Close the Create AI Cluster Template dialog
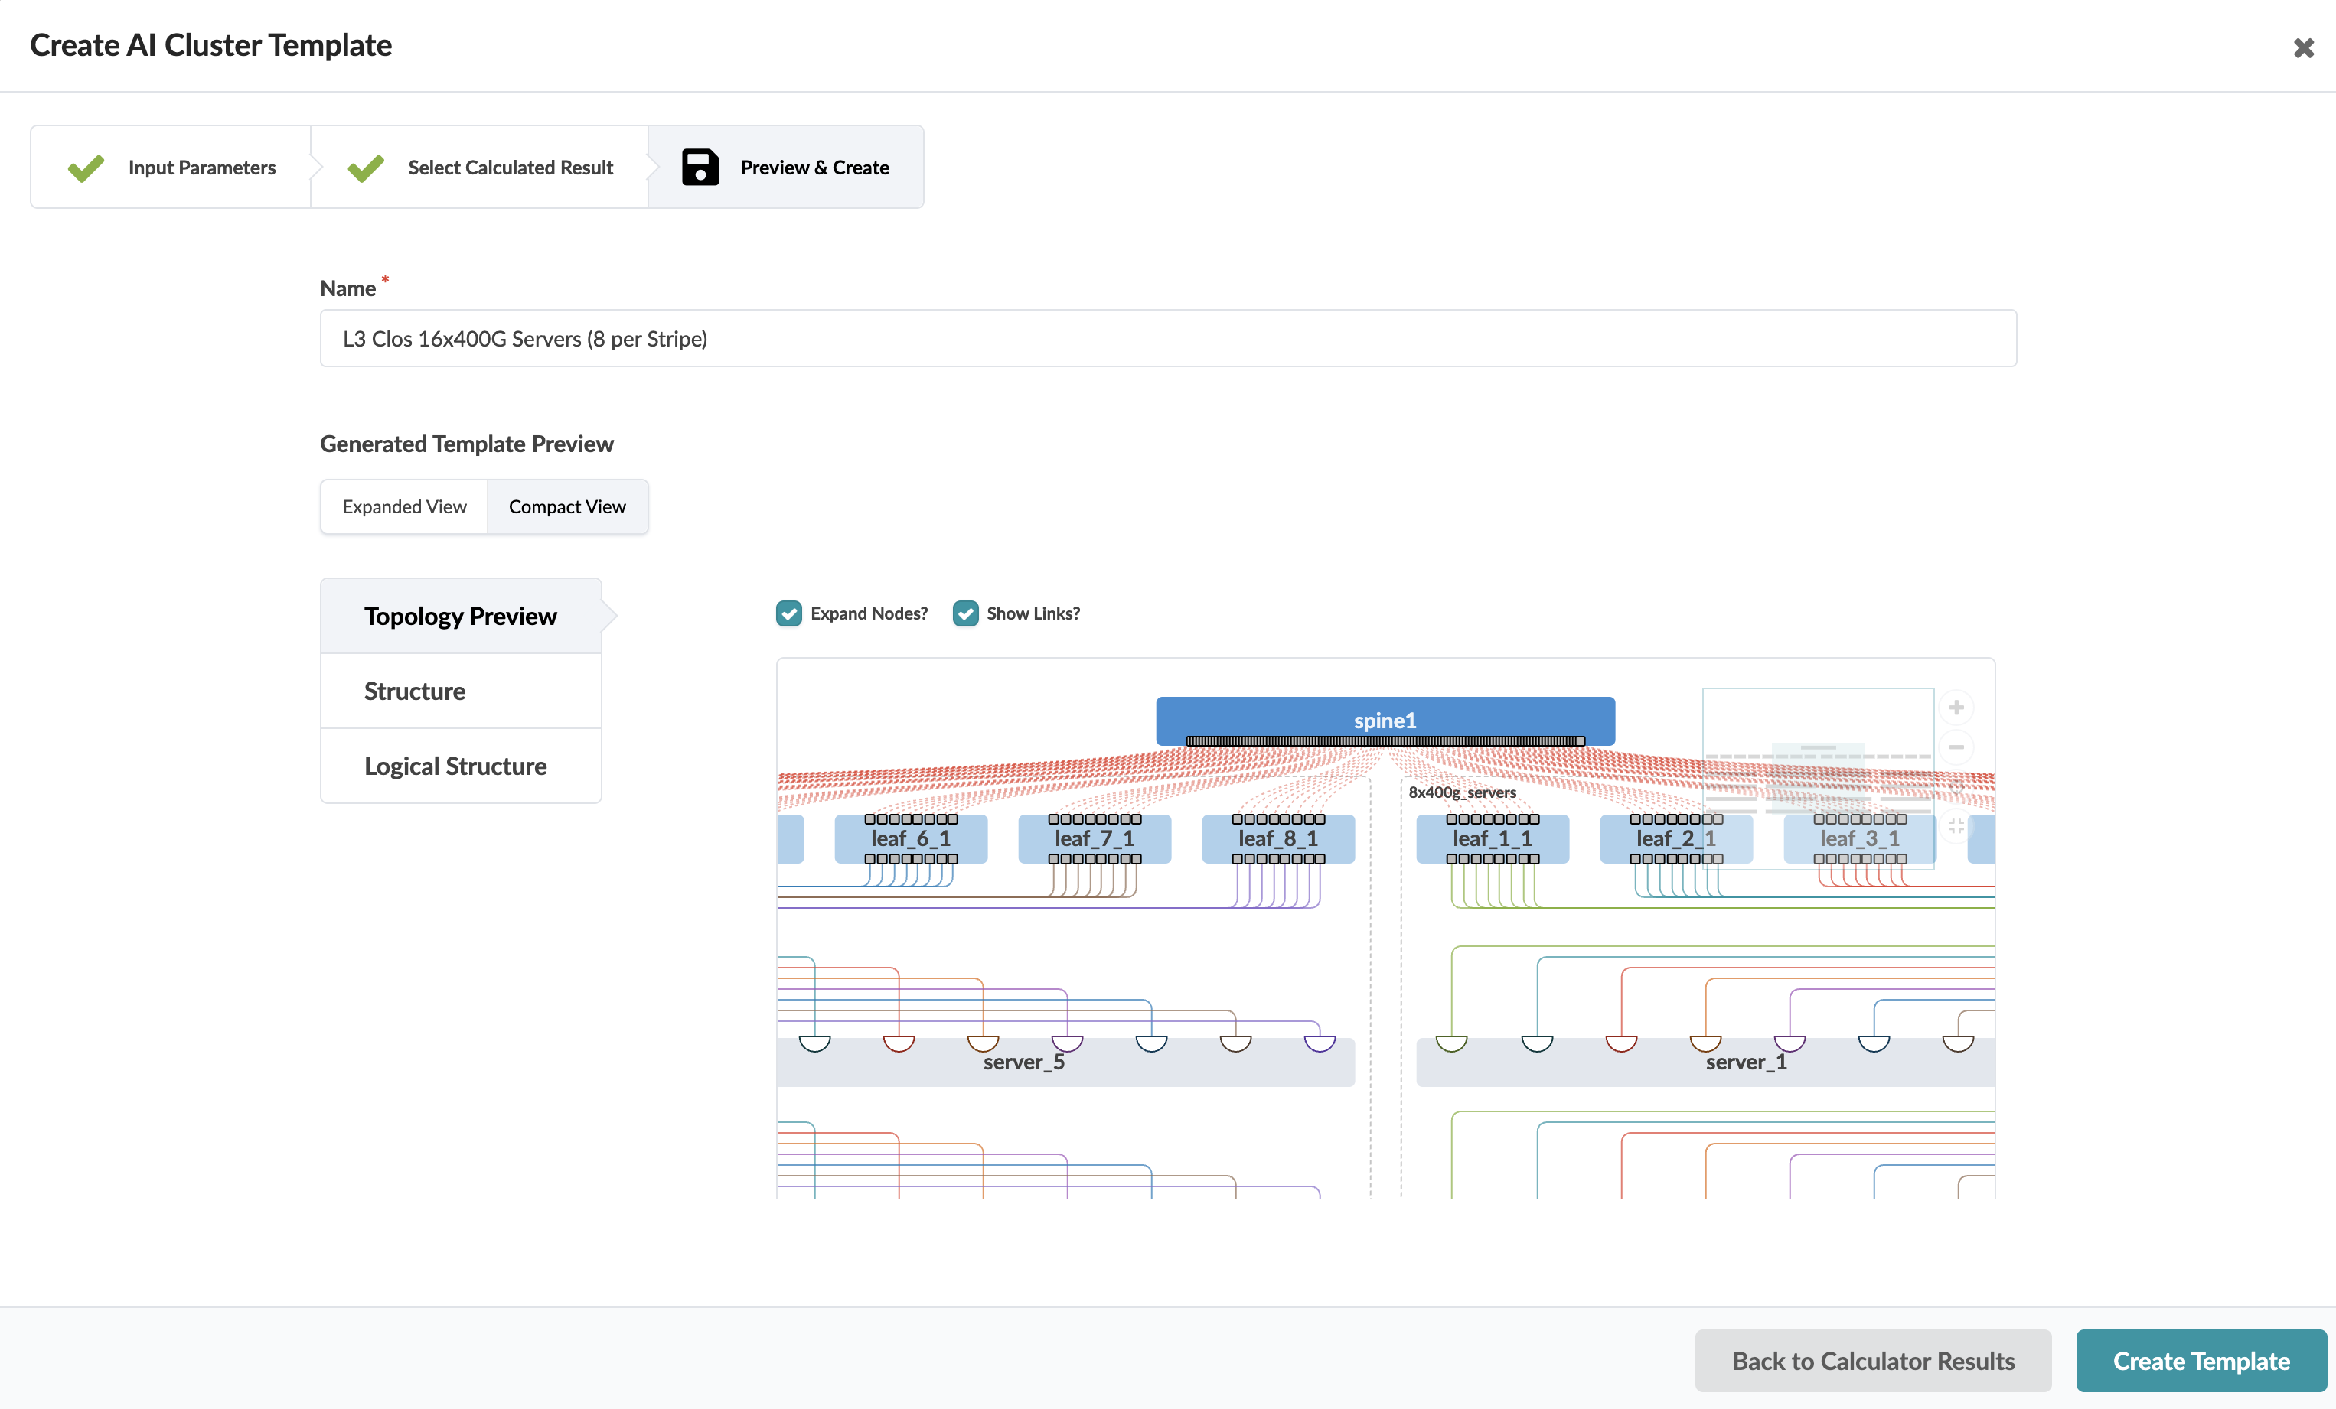Viewport: 2336px width, 1409px height. [x=2303, y=47]
